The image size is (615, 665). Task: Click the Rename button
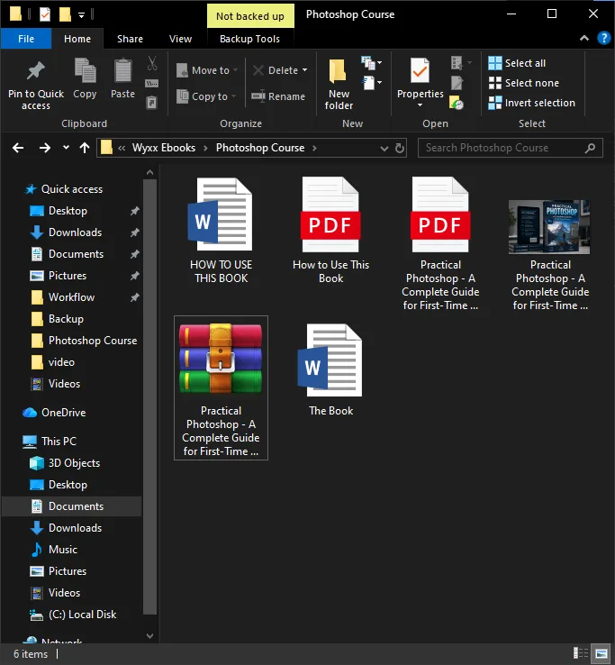tap(278, 96)
